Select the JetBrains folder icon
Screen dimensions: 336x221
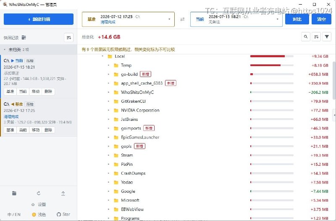[x=116, y=120]
